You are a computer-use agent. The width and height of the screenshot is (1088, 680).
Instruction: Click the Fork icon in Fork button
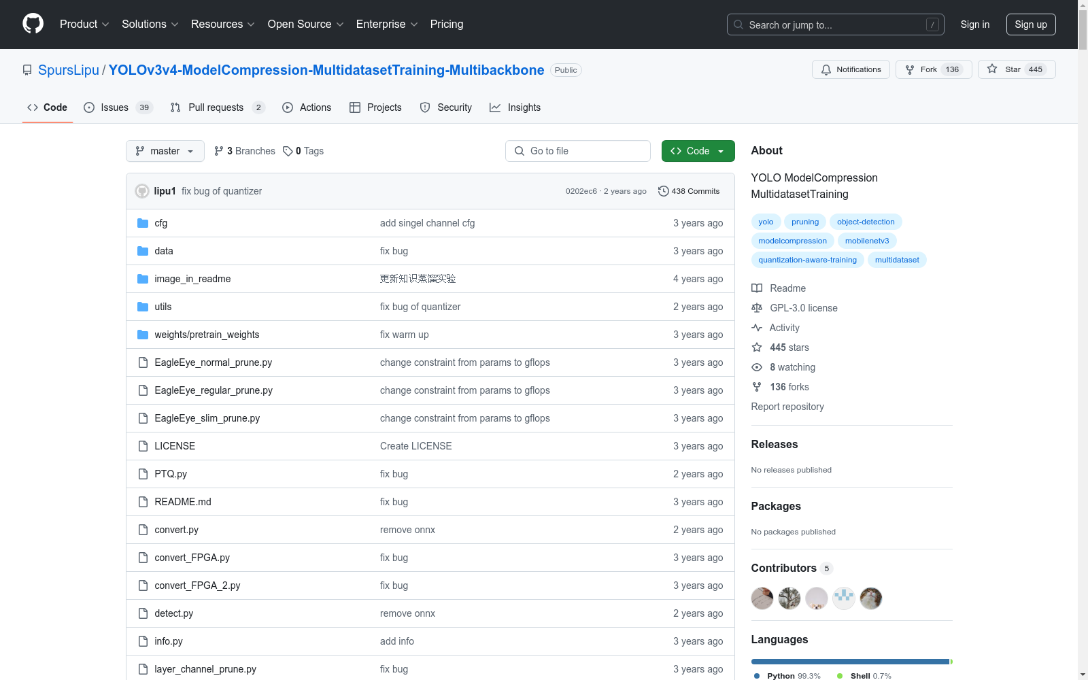[x=910, y=69]
